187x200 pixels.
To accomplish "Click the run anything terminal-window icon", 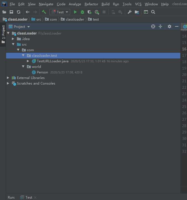I will pyautogui.click(x=146, y=12).
